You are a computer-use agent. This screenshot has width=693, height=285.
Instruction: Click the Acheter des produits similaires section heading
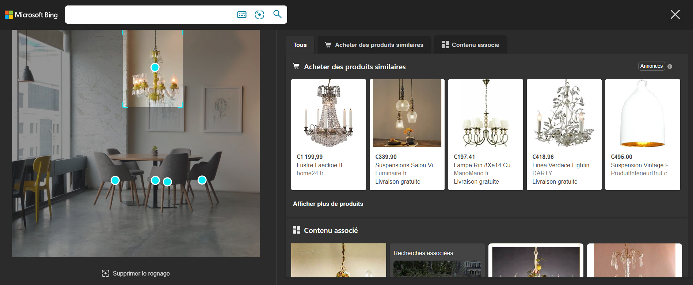(355, 67)
